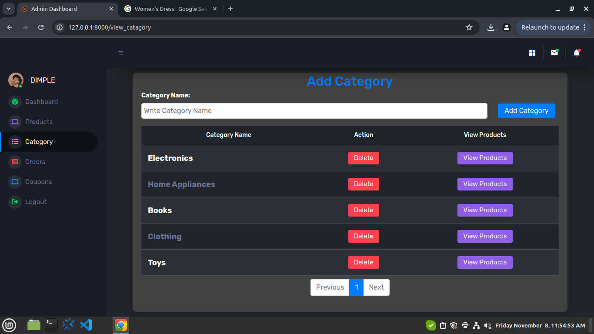The width and height of the screenshot is (594, 334).
Task: Open Chrome three-dot menu
Action: click(585, 27)
